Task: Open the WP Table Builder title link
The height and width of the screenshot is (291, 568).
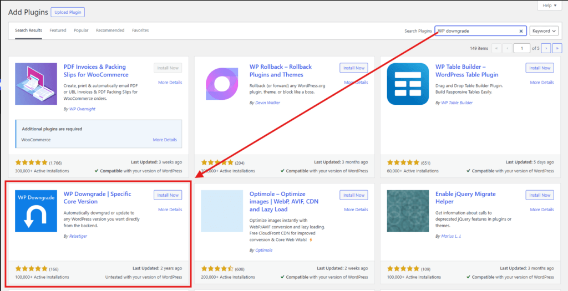Action: [x=467, y=70]
